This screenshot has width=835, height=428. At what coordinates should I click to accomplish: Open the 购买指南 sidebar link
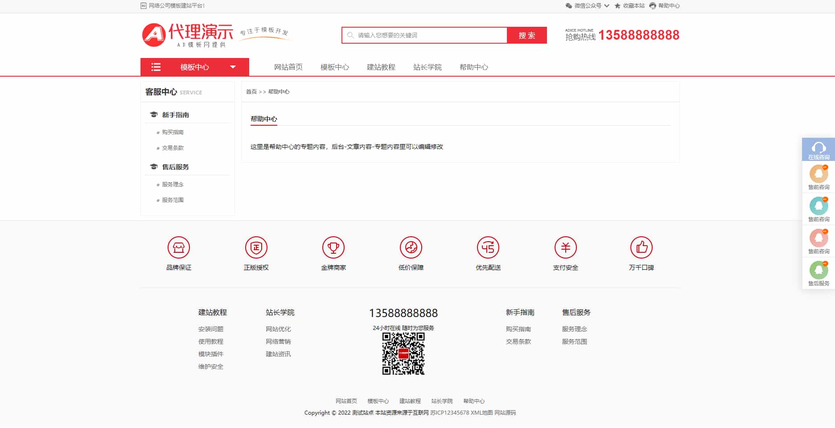(173, 132)
